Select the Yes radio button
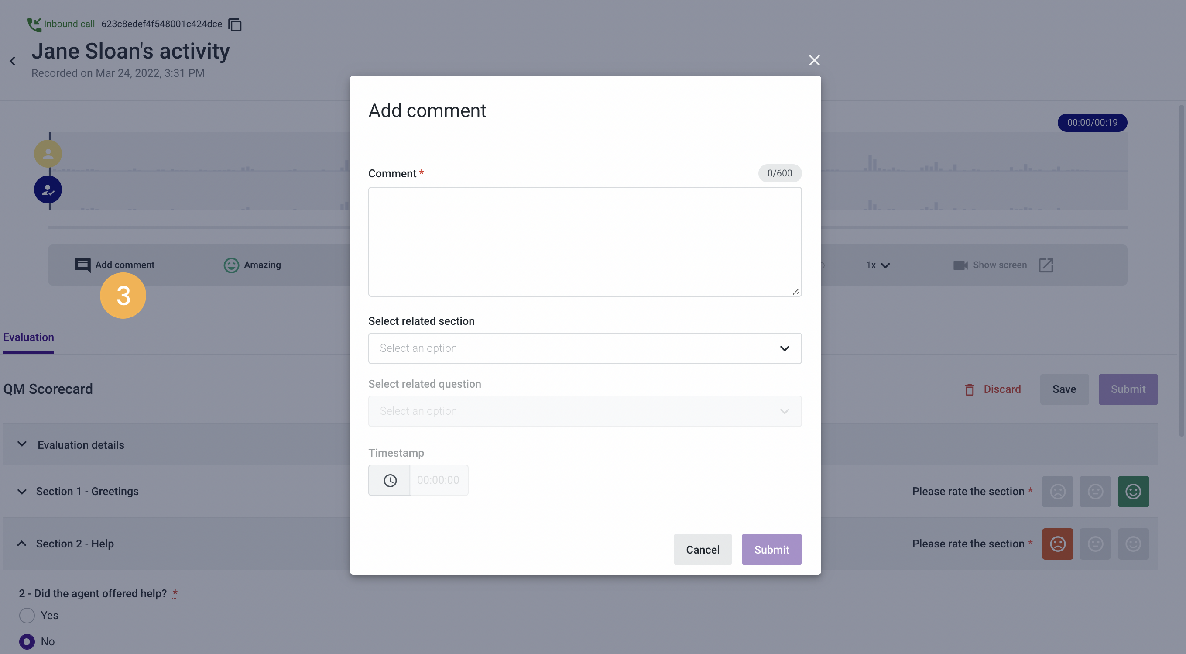Viewport: 1186px width, 654px height. [27, 615]
